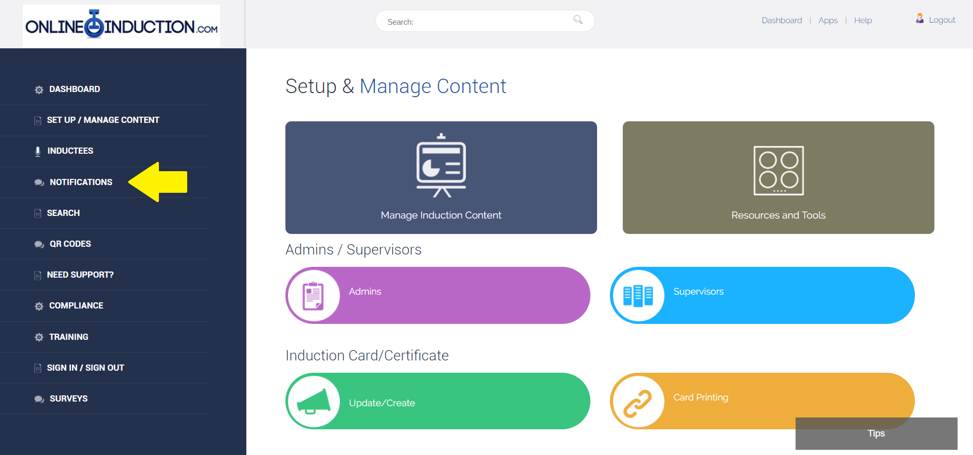Click the Logout user icon

[920, 19]
